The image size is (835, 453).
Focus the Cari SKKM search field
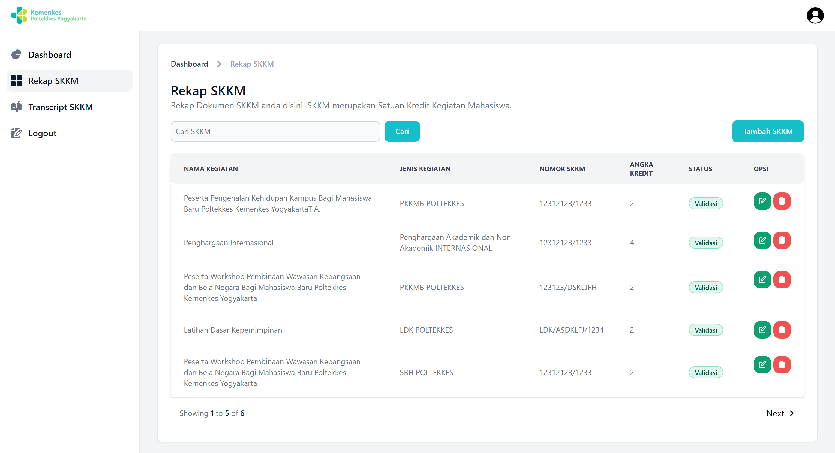click(x=275, y=131)
